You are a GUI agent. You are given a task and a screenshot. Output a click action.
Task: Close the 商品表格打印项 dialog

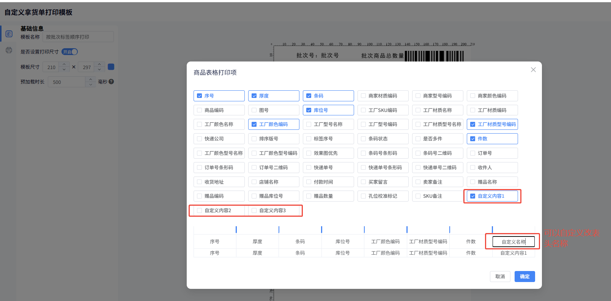(533, 70)
